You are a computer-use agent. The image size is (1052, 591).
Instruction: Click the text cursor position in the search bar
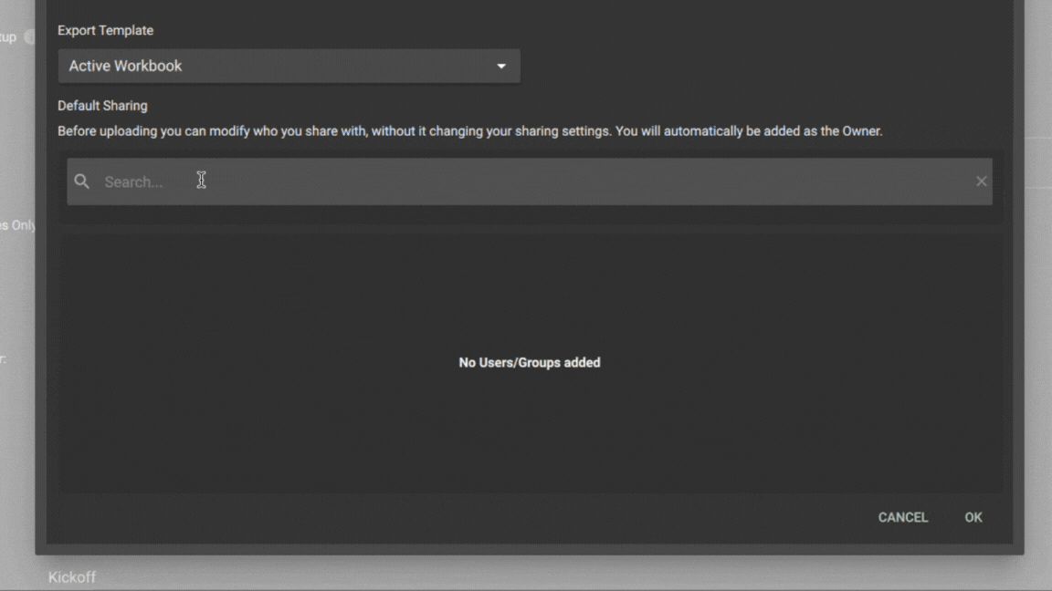tap(201, 180)
